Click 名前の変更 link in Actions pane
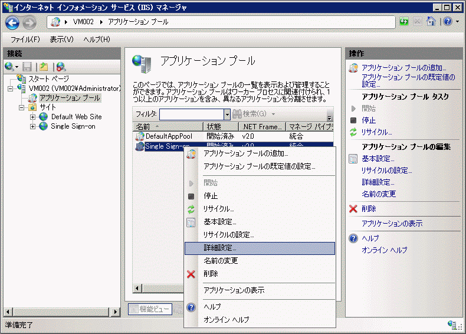Screen dimensions: 466x334 click(x=379, y=194)
